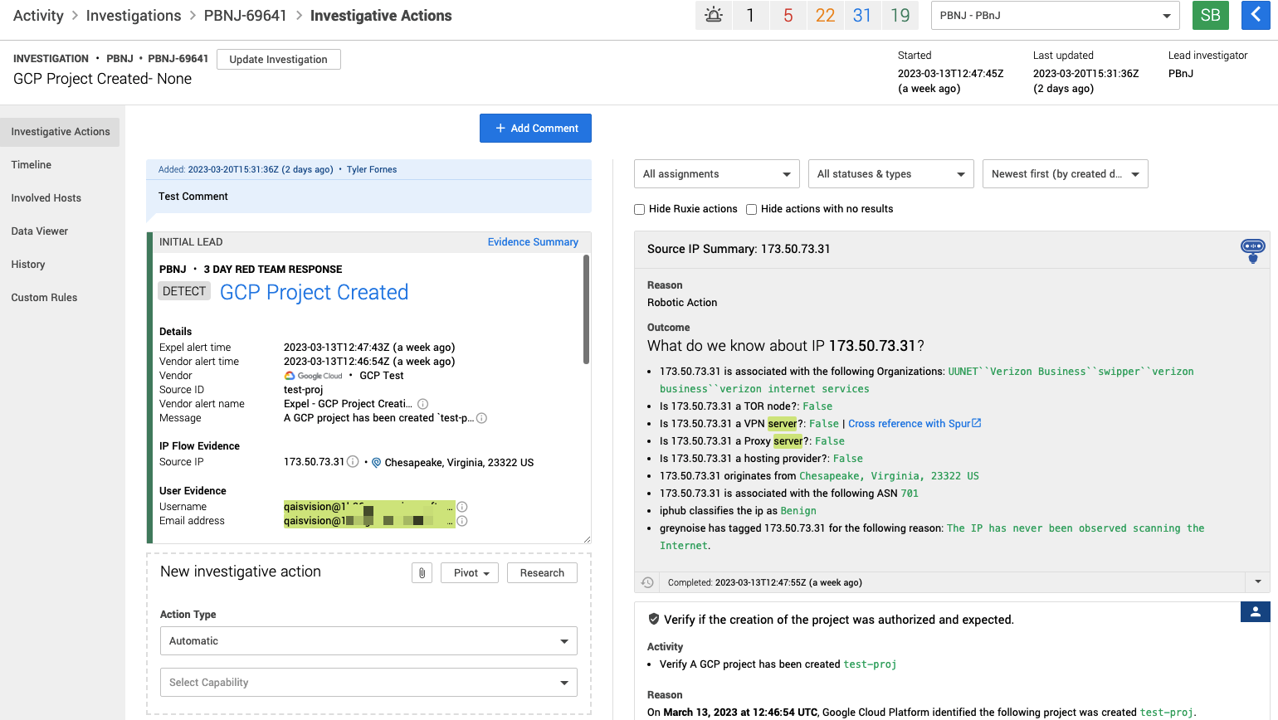1278x720 pixels.
Task: Open the All assignments filter dropdown
Action: click(x=717, y=174)
